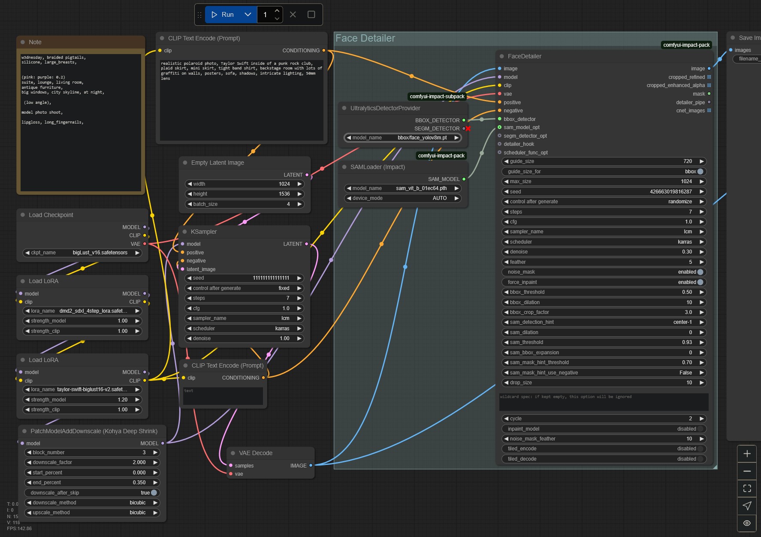Click the Load Checkpoint node title
761x537 pixels.
click(x=51, y=215)
